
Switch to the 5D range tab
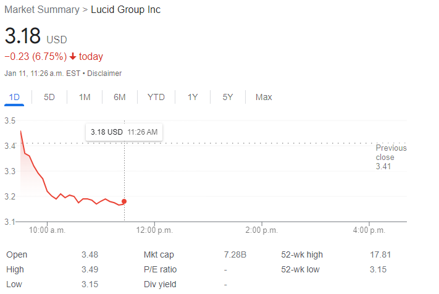[49, 97]
